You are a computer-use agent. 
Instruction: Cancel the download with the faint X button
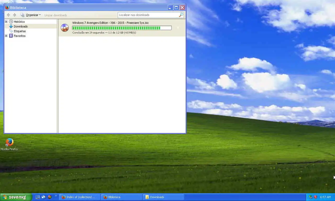pos(178,28)
